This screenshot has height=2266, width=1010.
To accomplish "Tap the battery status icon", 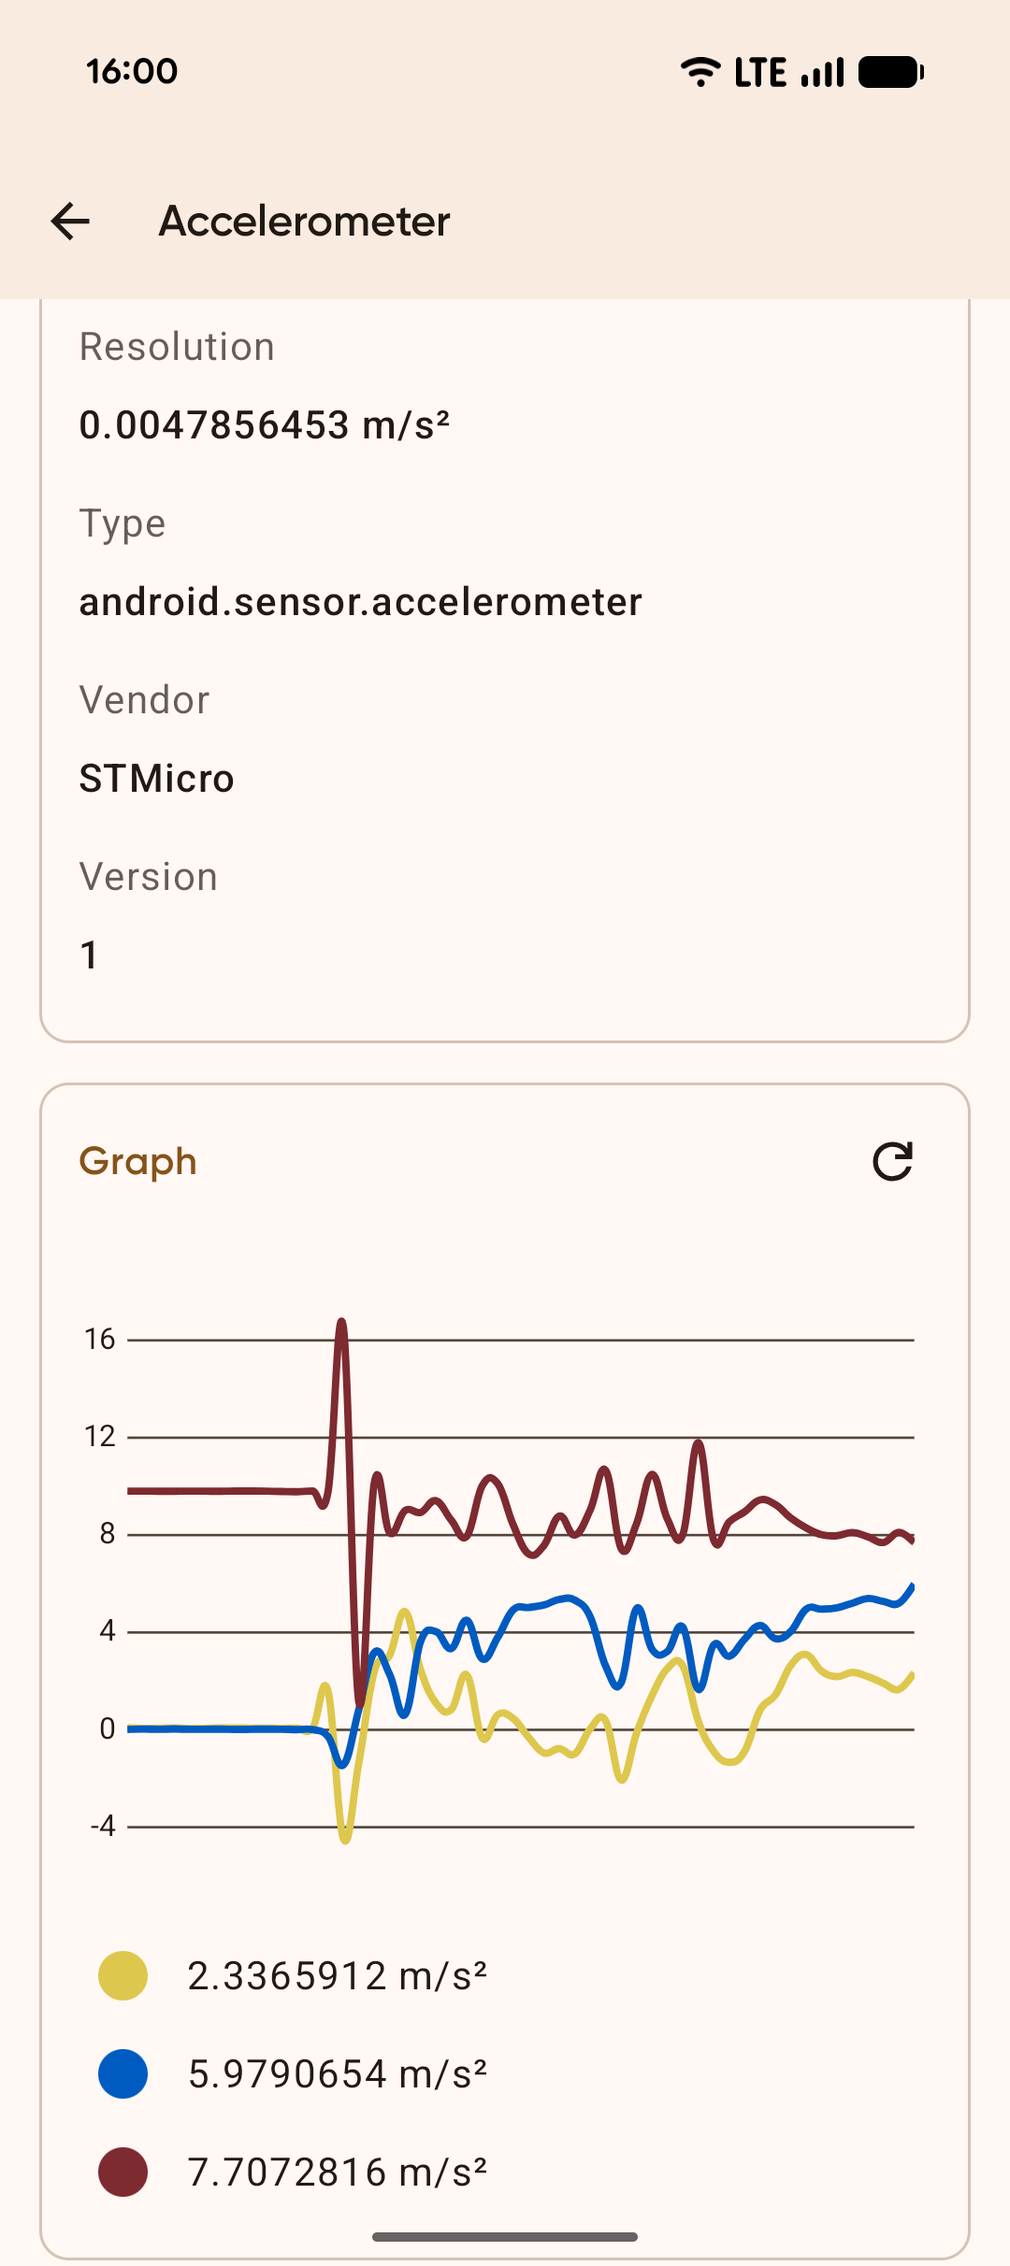I will pos(890,72).
